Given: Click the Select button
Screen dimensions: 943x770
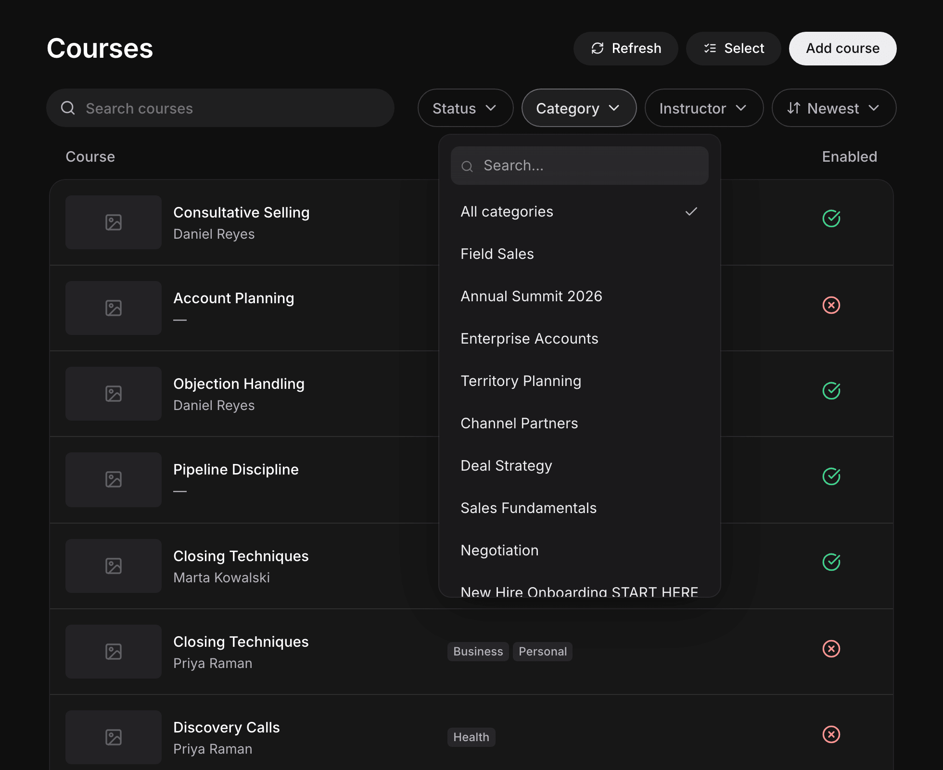Looking at the screenshot, I should pos(733,49).
